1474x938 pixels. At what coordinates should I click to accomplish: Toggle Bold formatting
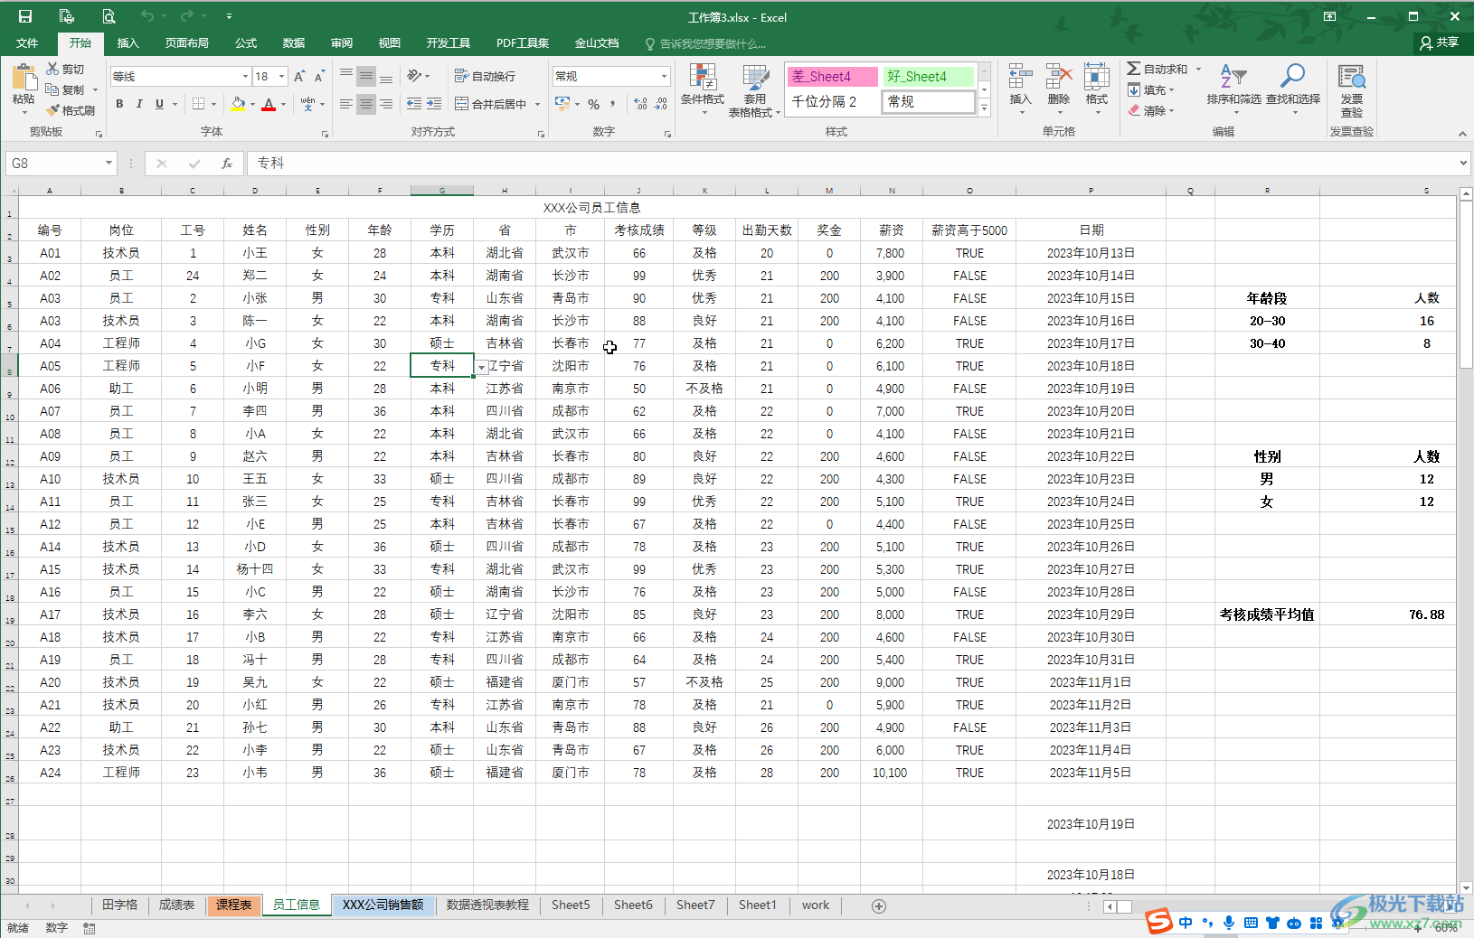tap(119, 104)
